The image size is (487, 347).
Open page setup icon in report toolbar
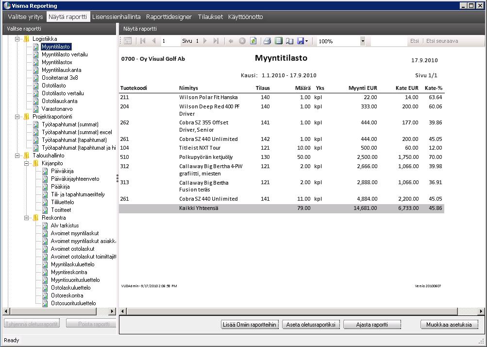(x=289, y=41)
